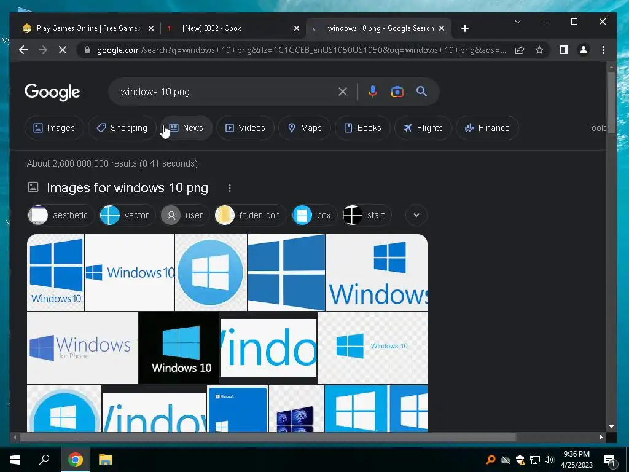
Task: Open the network icon in system tray
Action: coord(535,460)
